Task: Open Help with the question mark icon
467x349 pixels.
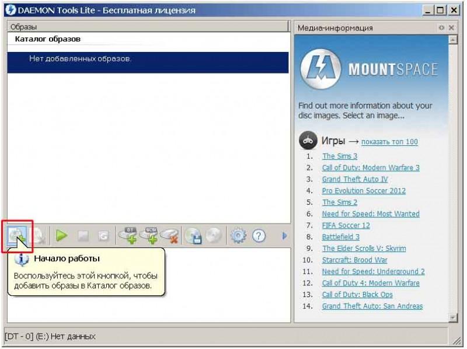Action: pyautogui.click(x=259, y=236)
